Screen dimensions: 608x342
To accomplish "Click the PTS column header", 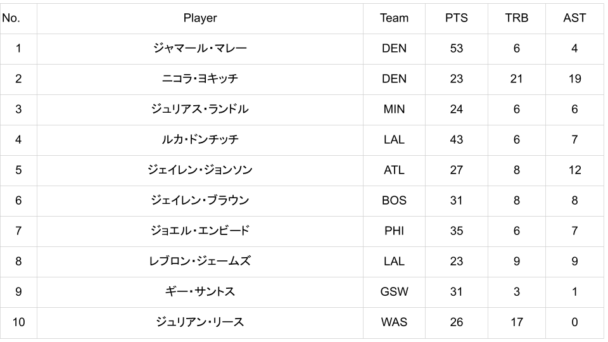I will pos(456,18).
